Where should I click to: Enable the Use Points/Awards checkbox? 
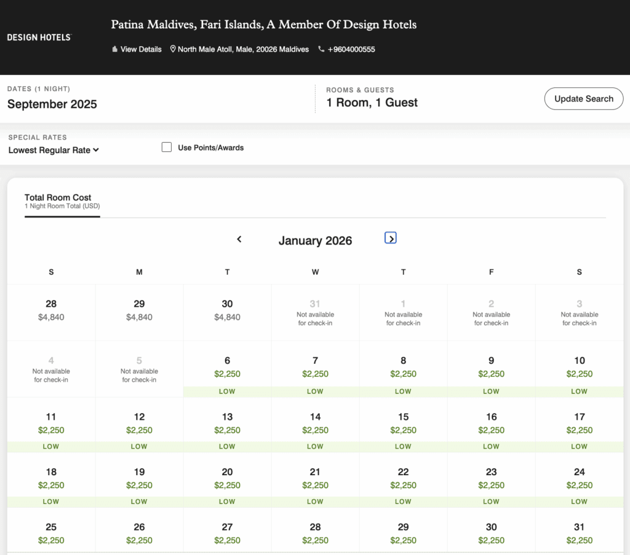tap(166, 147)
